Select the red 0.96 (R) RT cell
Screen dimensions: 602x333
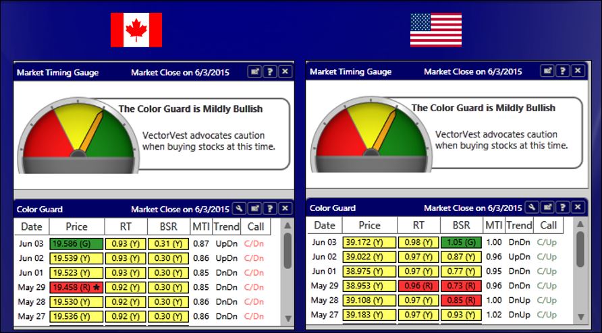pyautogui.click(x=418, y=286)
